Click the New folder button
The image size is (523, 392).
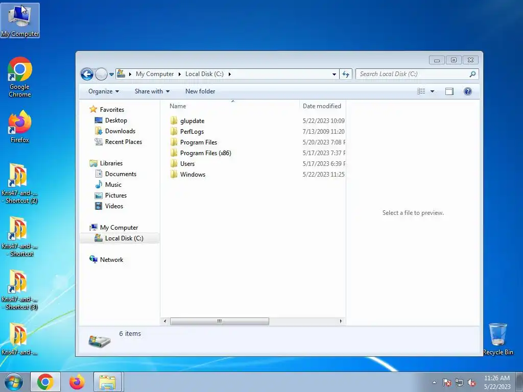point(200,91)
